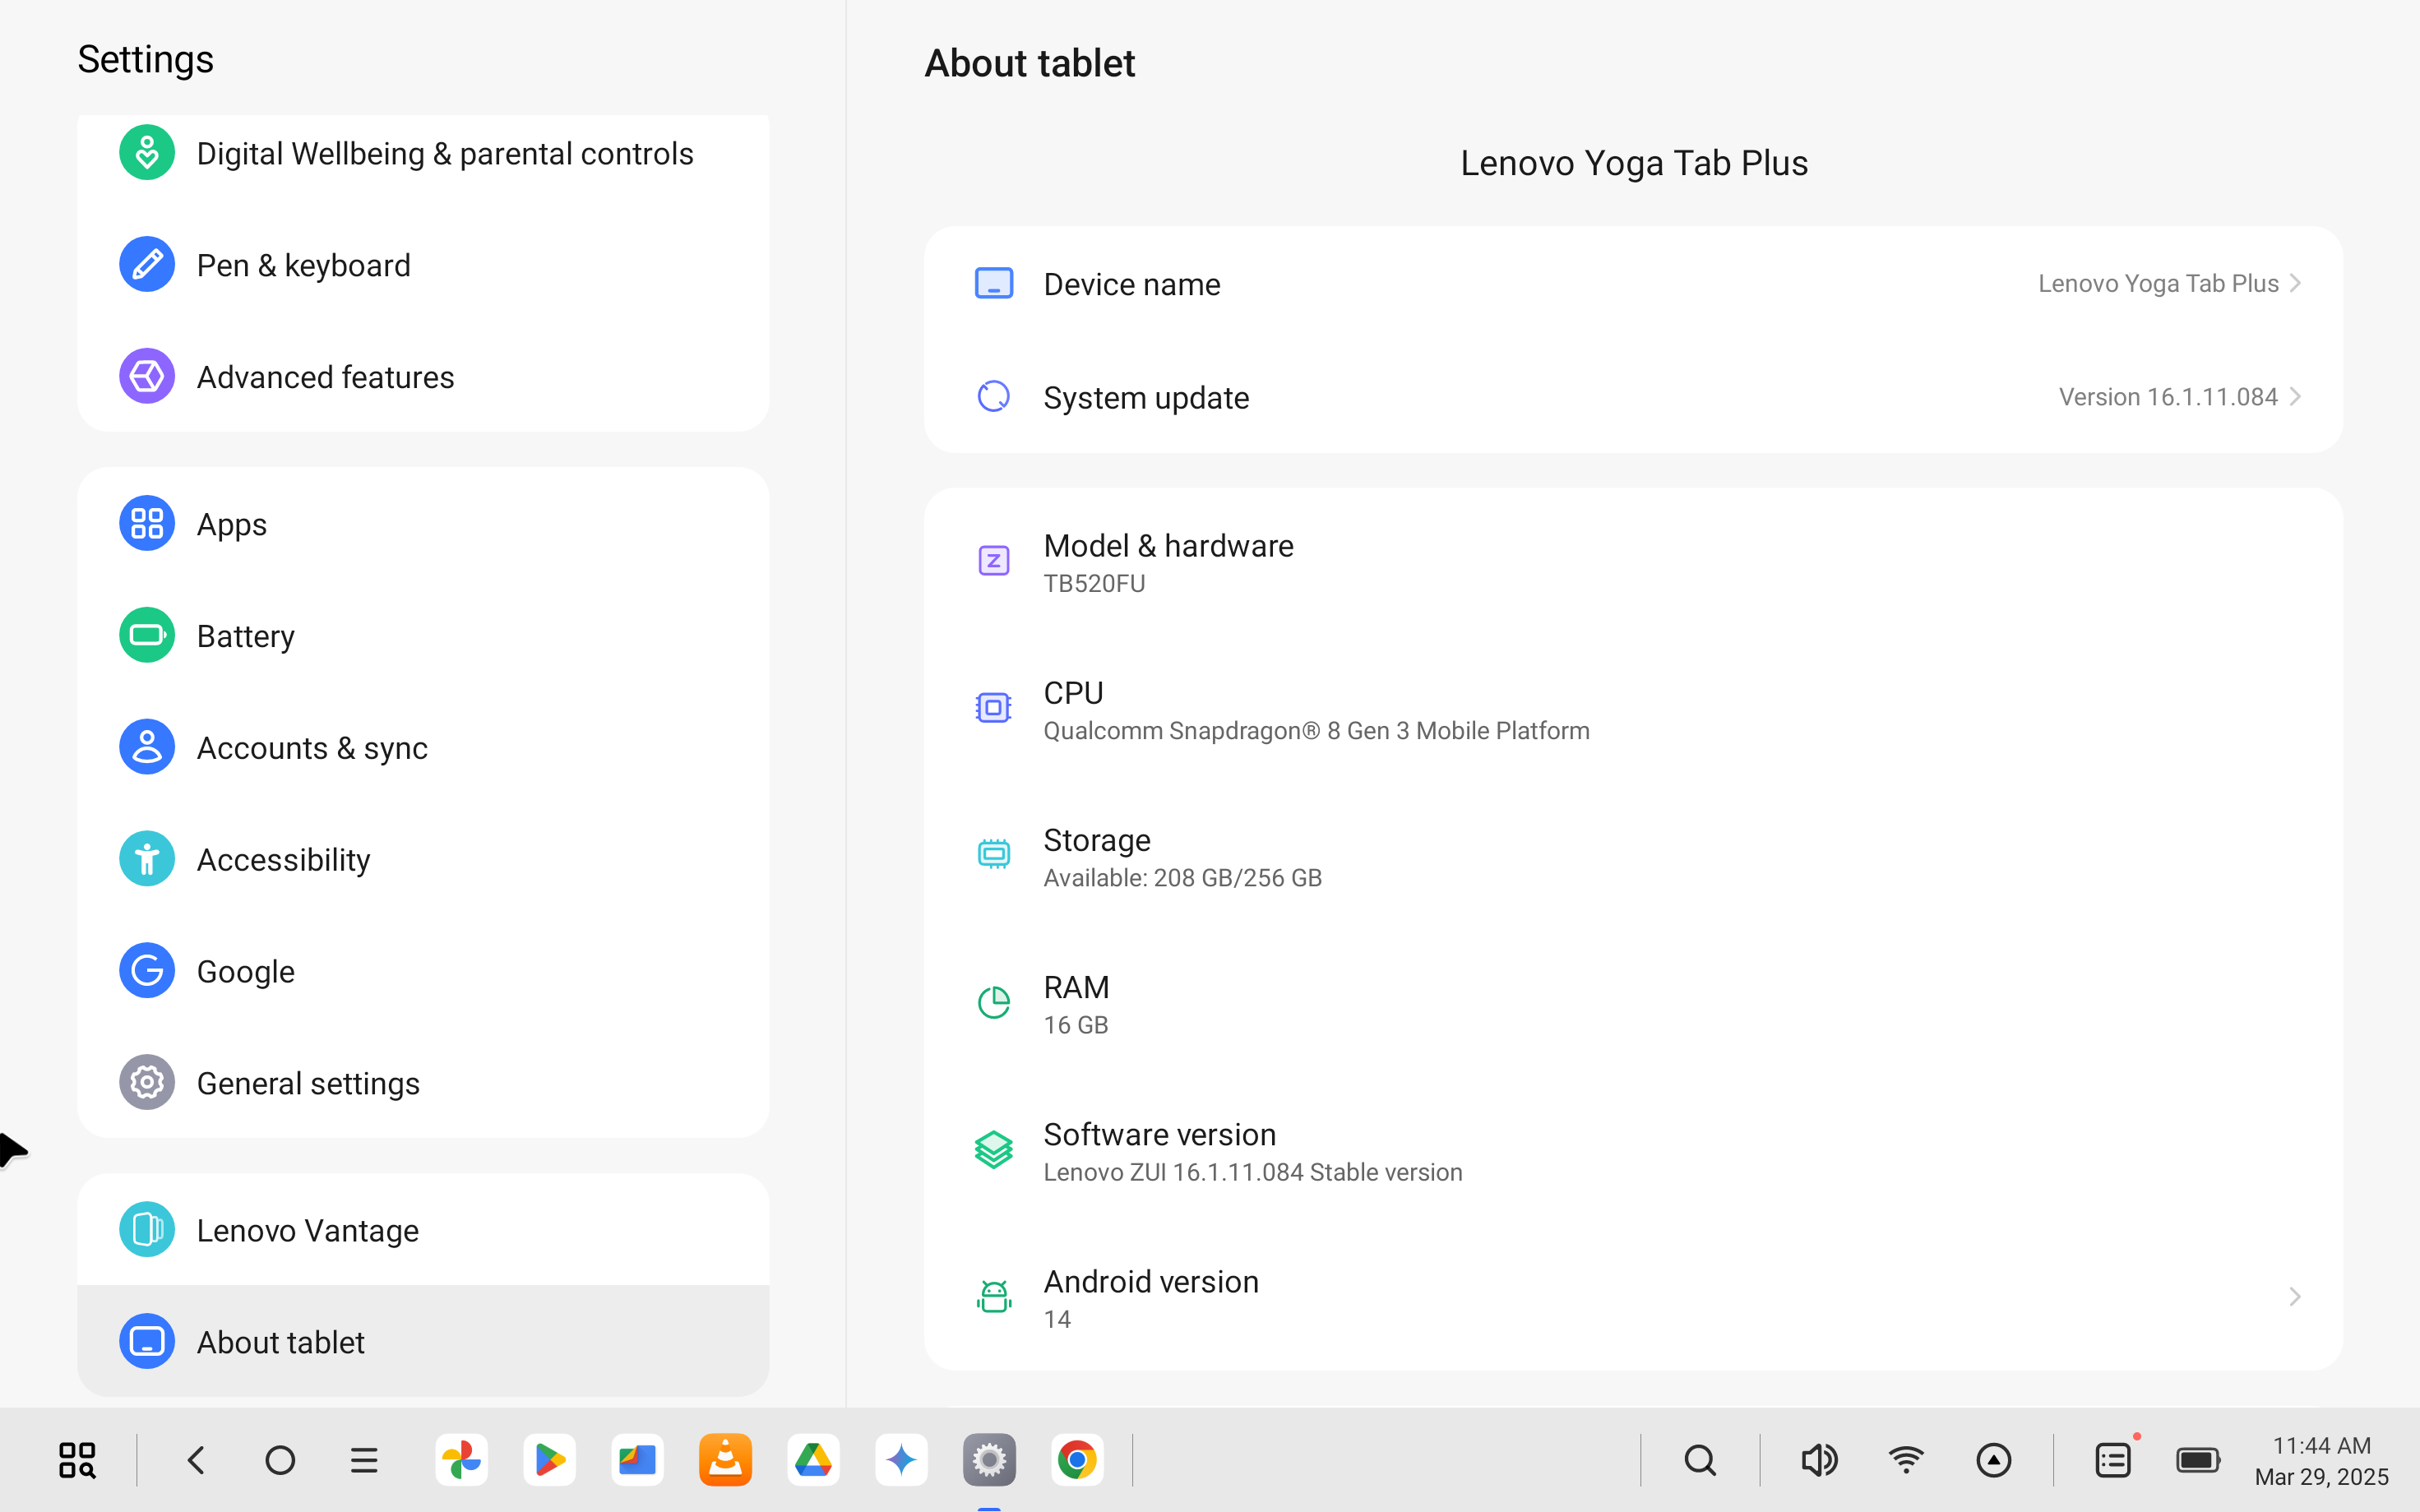Tap the back navigation arrow

(196, 1460)
